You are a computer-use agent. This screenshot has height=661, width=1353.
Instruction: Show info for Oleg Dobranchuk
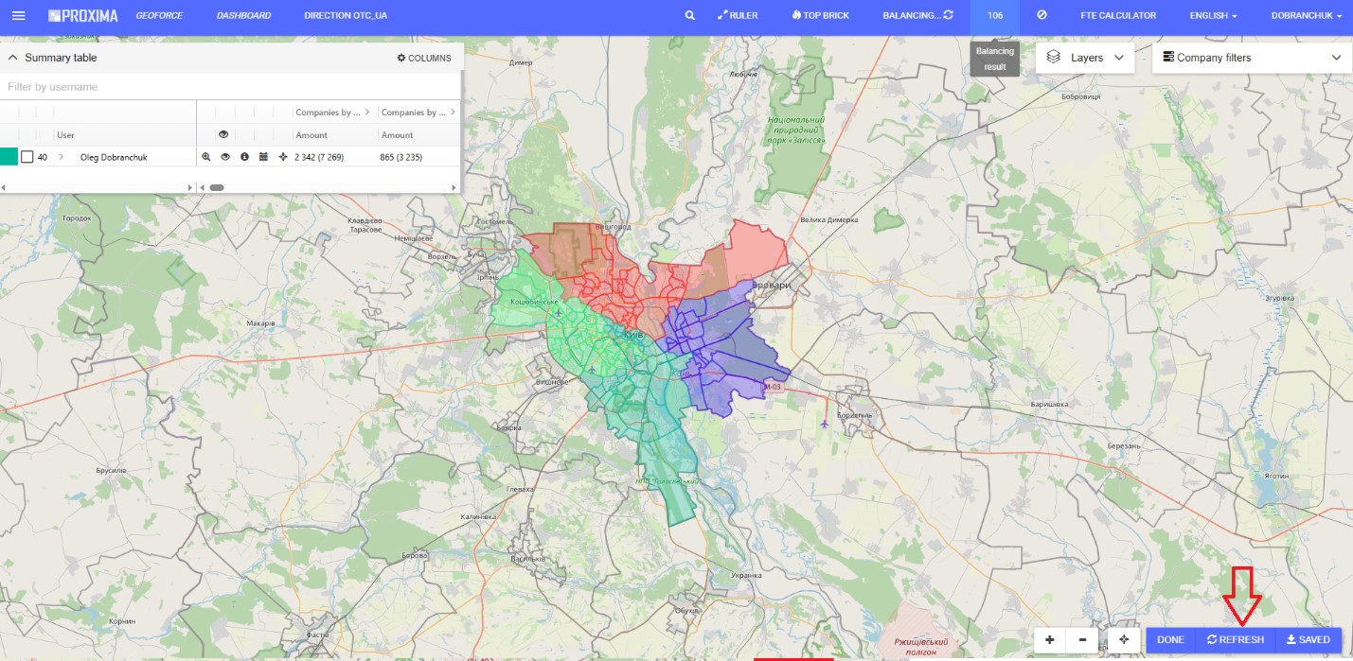244,157
